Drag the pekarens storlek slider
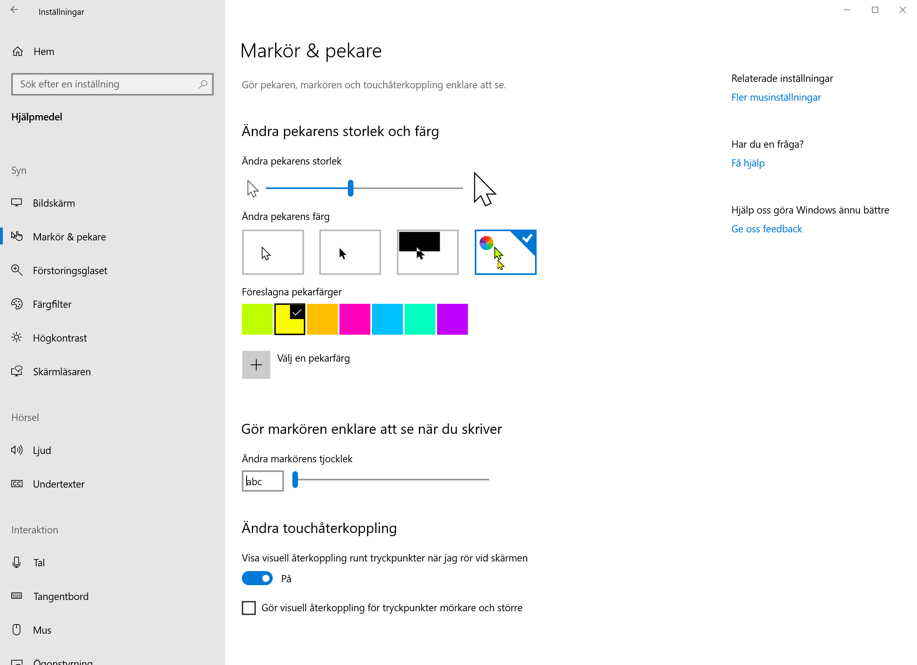The height and width of the screenshot is (665, 917). pos(349,188)
